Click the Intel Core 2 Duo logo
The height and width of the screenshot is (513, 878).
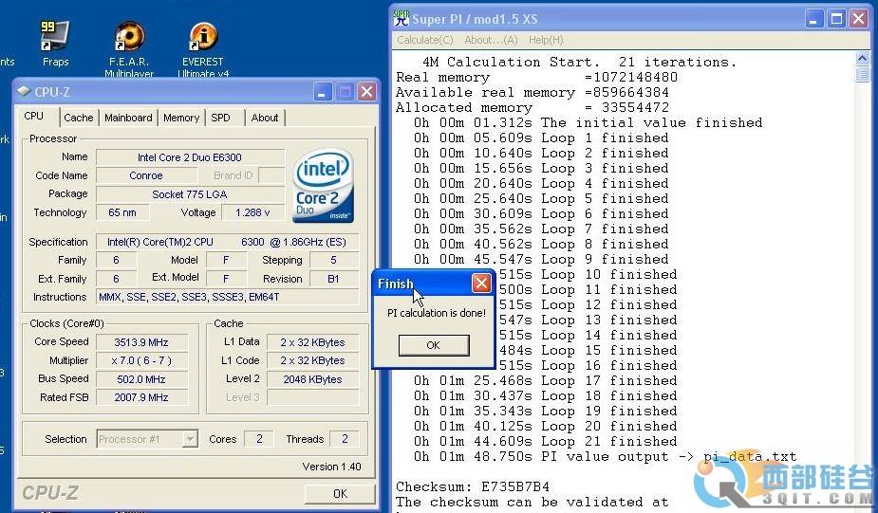[x=323, y=186]
